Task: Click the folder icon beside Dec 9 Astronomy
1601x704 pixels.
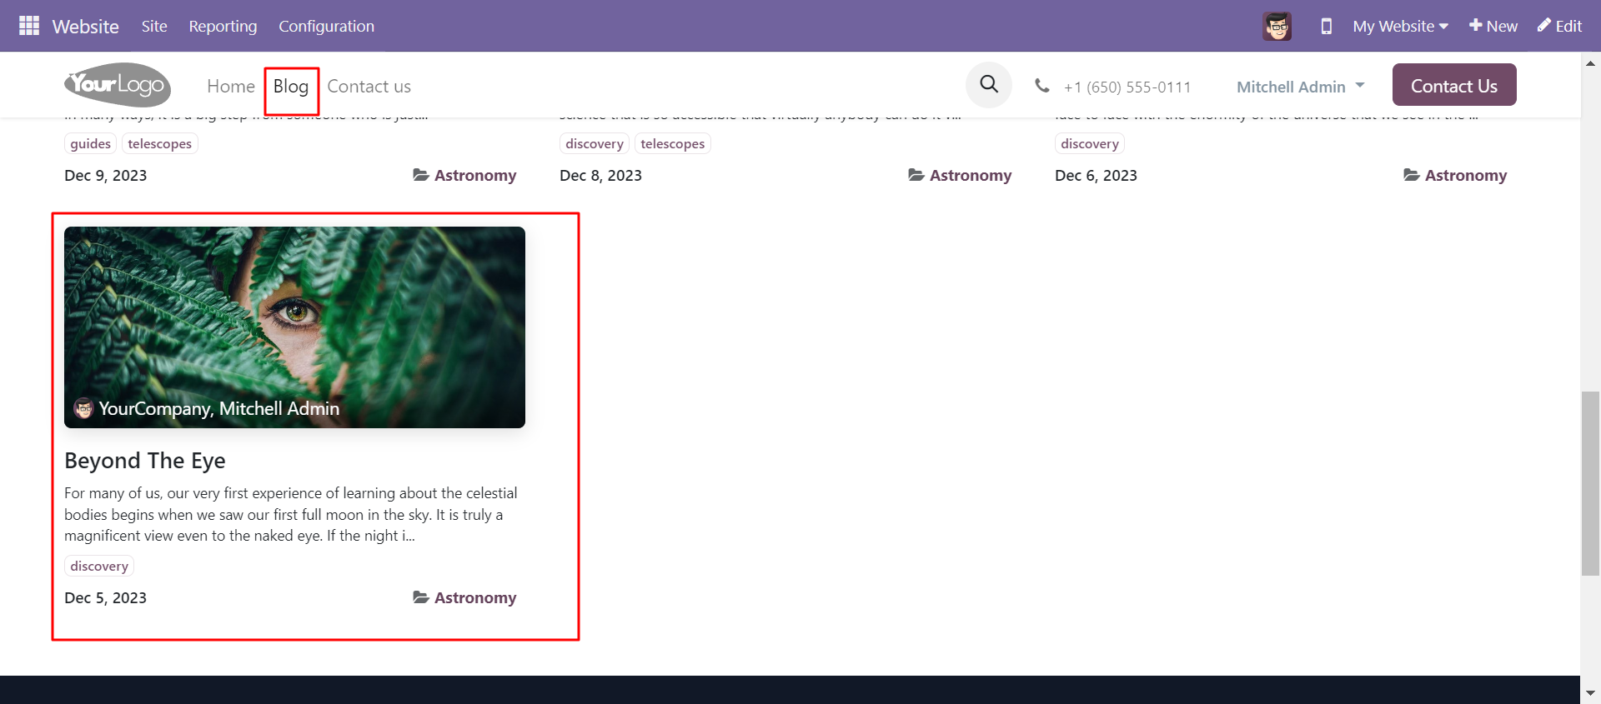Action: click(x=421, y=175)
